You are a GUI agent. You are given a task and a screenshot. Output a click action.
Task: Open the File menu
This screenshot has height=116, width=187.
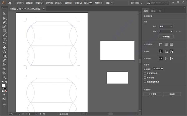20,3
